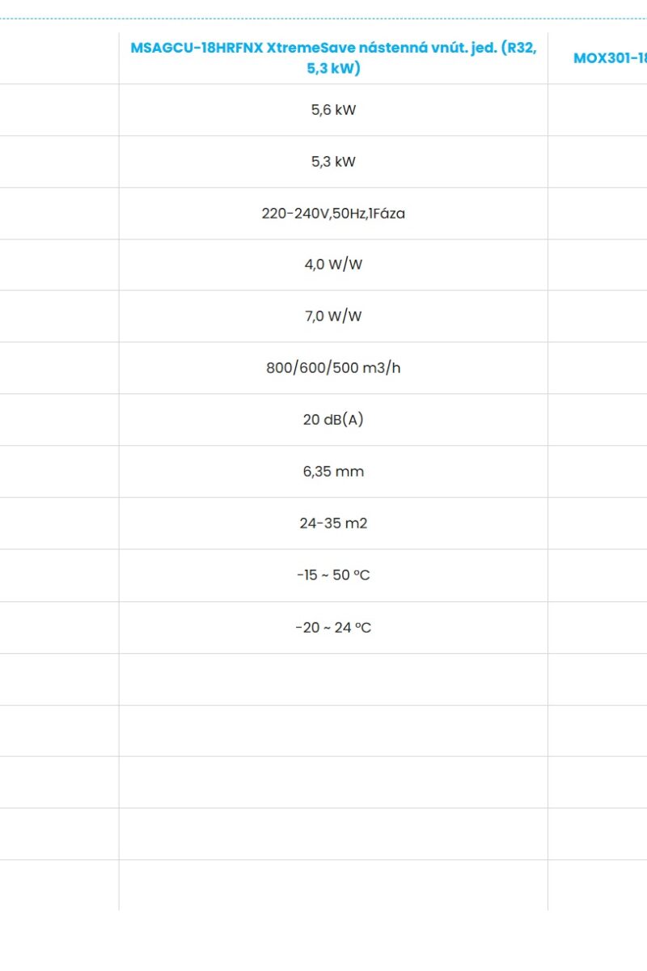Click the 5,3 kW value cell
Viewport: 647px width, 971px height.
333,162
